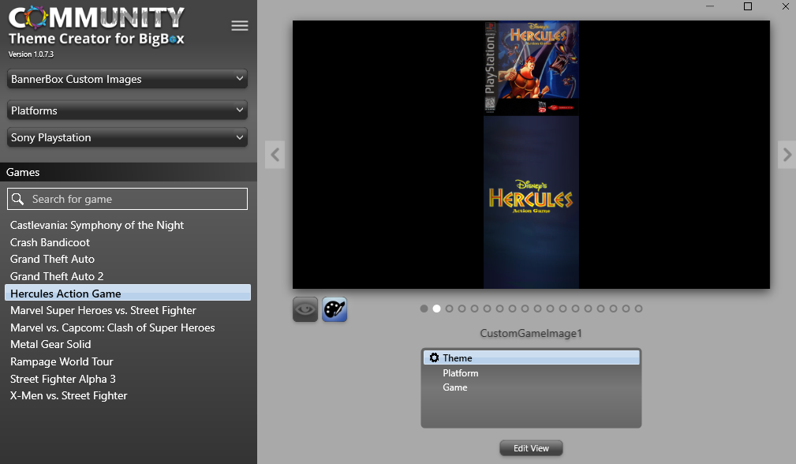
Task: Minimize the application window
Action: tap(710, 6)
